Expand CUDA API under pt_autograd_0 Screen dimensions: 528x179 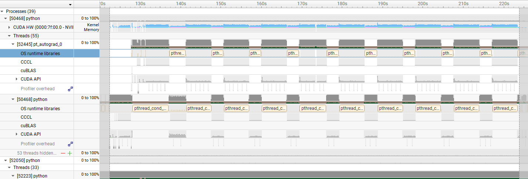click(17, 79)
